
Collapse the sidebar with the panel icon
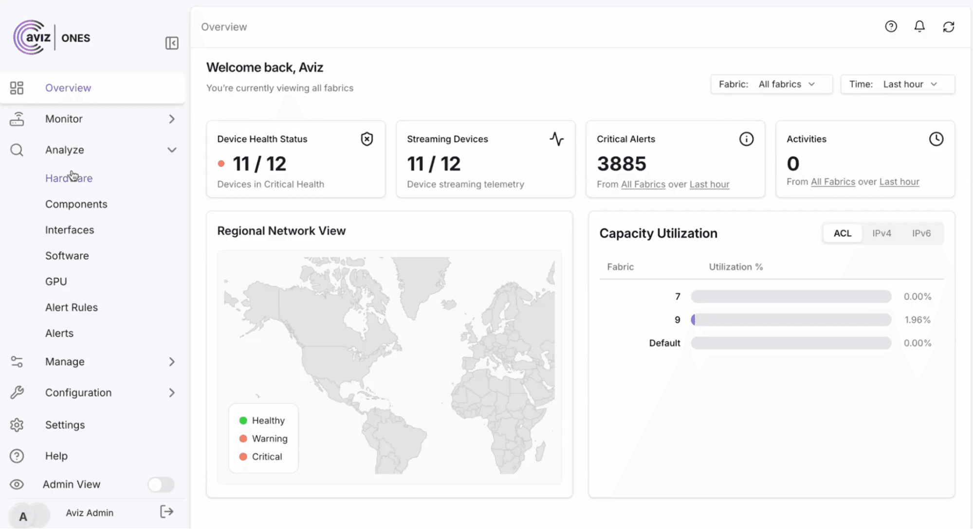coord(172,43)
